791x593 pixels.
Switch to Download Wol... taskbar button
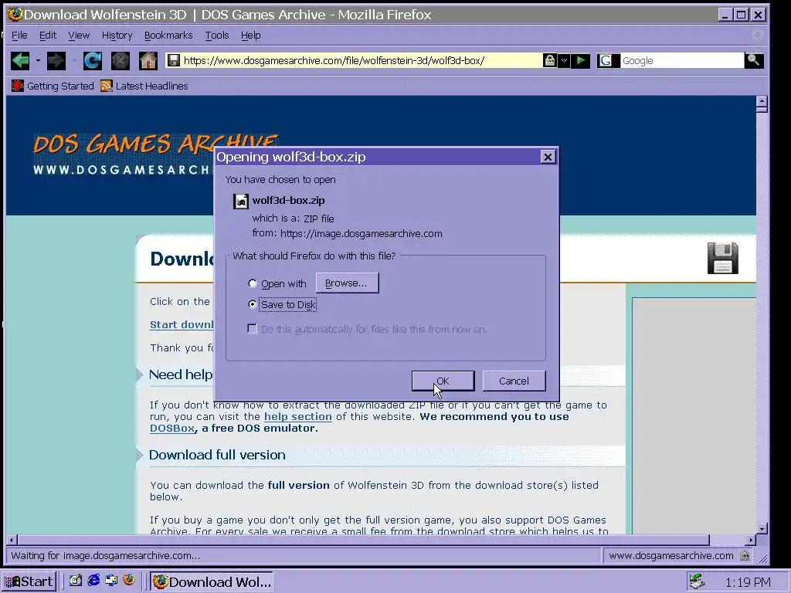212,581
